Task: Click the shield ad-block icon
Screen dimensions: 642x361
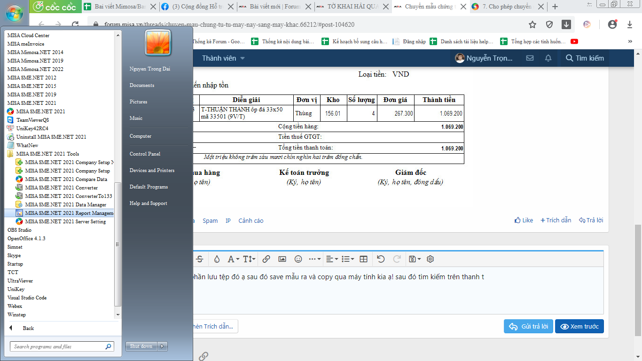Action: 549,24
